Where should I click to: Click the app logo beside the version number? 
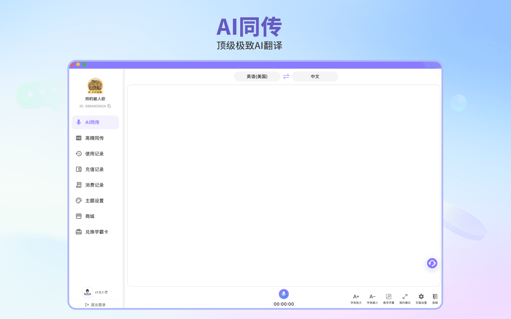point(87,292)
